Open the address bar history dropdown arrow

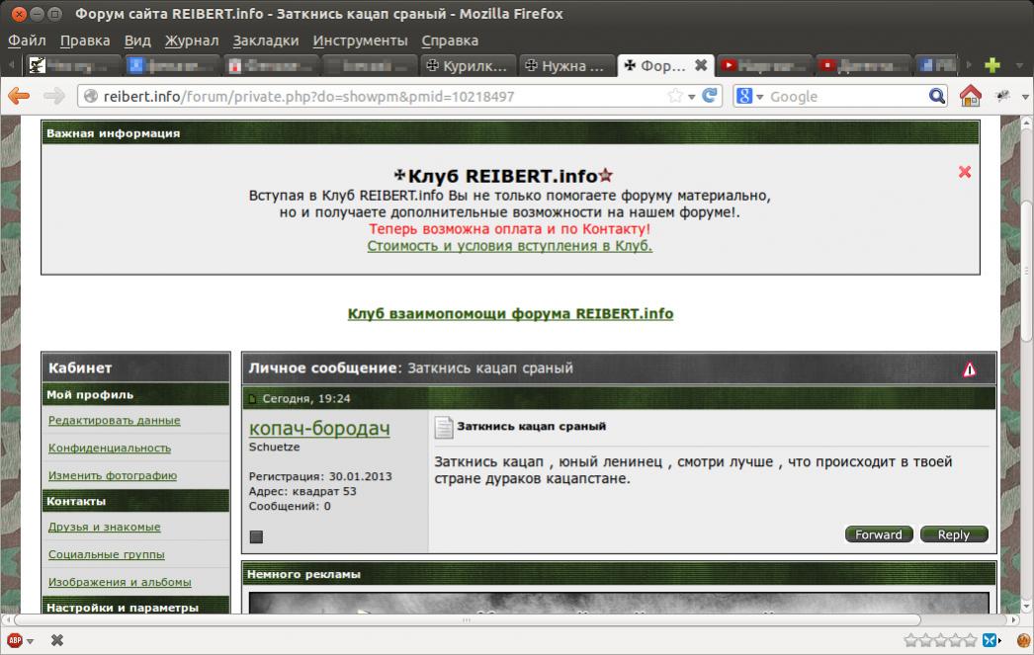click(x=692, y=97)
